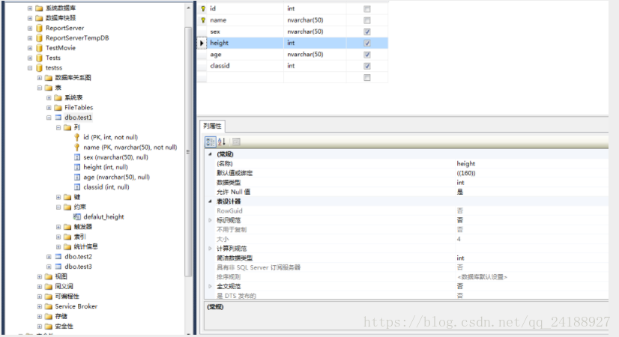This screenshot has width=619, height=337.
Task: Click the 数据库快照 folder icon
Action: click(39, 18)
